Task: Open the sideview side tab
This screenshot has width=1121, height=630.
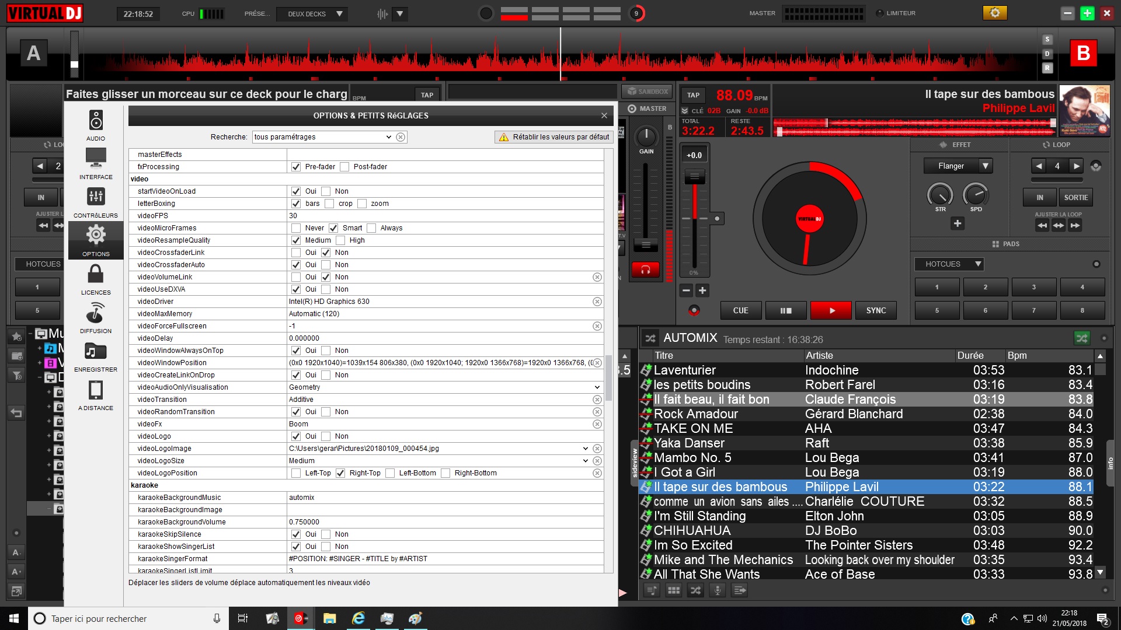Action: click(x=635, y=464)
